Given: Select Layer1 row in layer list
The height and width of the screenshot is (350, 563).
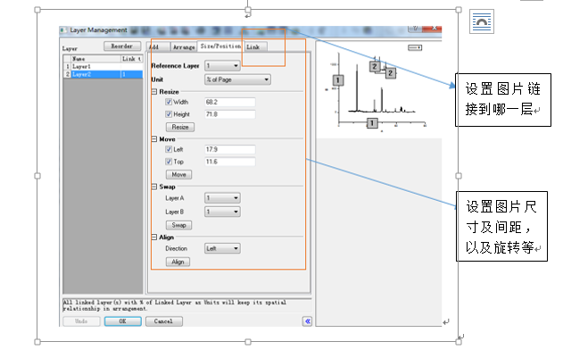Looking at the screenshot, I should tap(103, 66).
